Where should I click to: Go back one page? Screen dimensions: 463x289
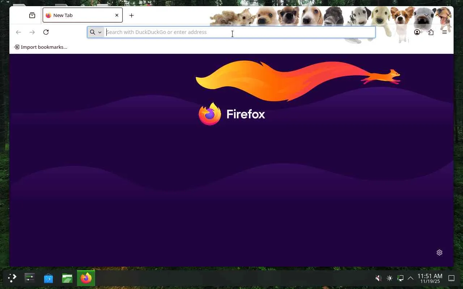point(18,32)
